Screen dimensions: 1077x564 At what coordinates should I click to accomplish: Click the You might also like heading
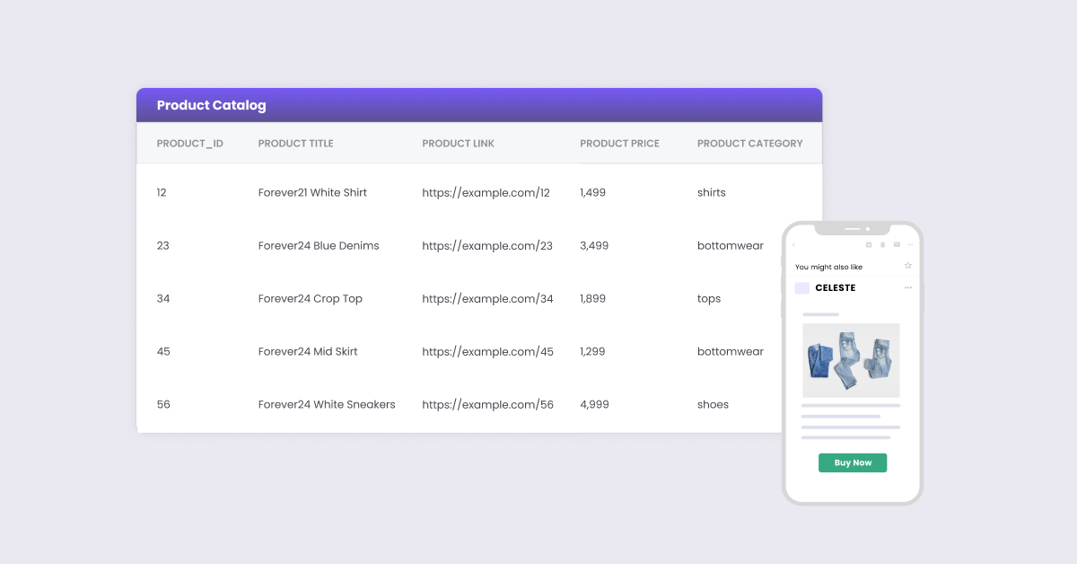tap(828, 266)
